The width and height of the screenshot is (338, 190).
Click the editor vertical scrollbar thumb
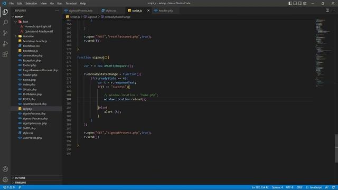click(x=336, y=148)
